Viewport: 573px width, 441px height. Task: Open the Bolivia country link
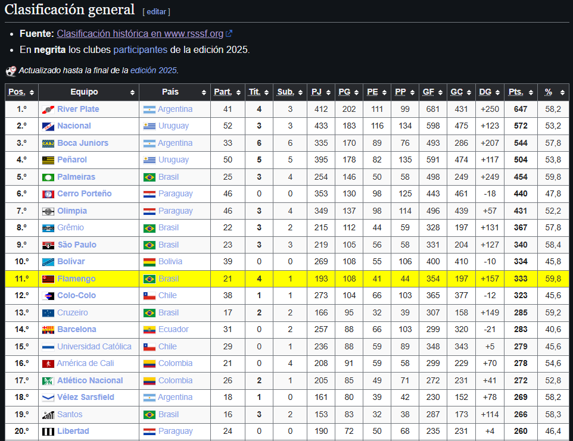click(170, 262)
